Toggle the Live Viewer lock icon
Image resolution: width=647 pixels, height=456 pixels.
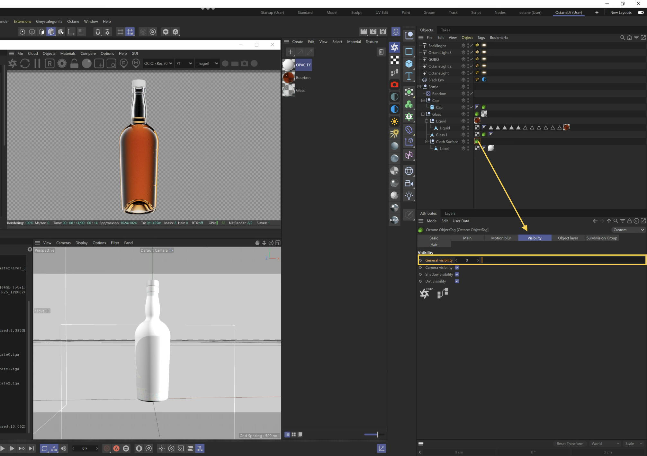pos(74,64)
